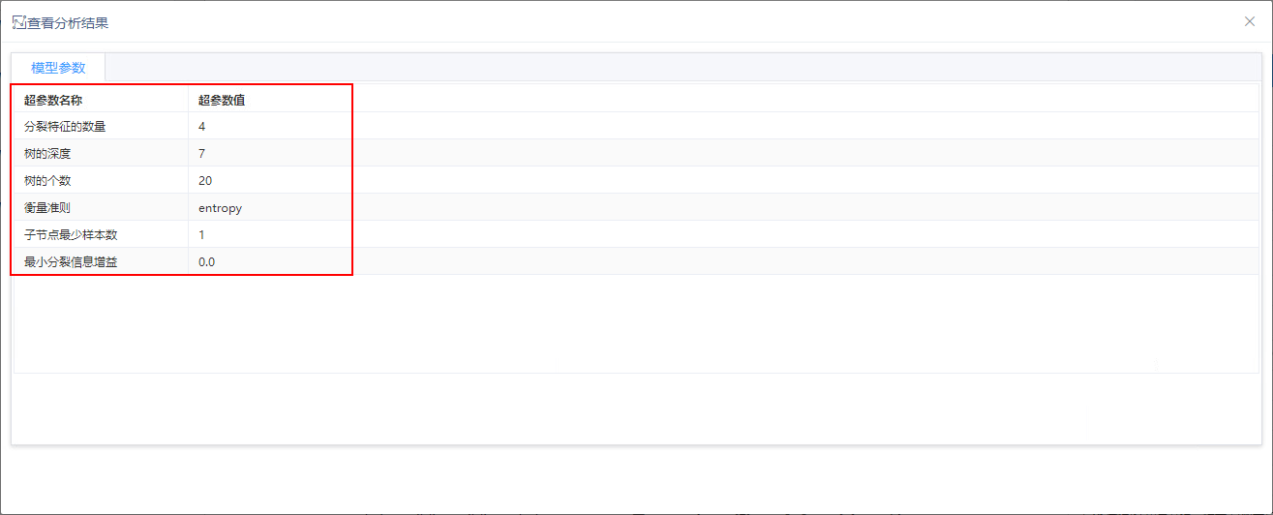1273x515 pixels.
Task: Select the 分裂特征的数量 row
Action: [x=636, y=126]
